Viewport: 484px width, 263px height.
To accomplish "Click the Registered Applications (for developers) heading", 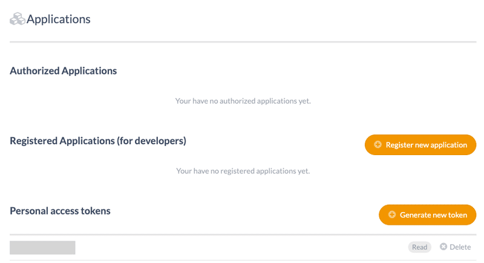I will pyautogui.click(x=98, y=141).
